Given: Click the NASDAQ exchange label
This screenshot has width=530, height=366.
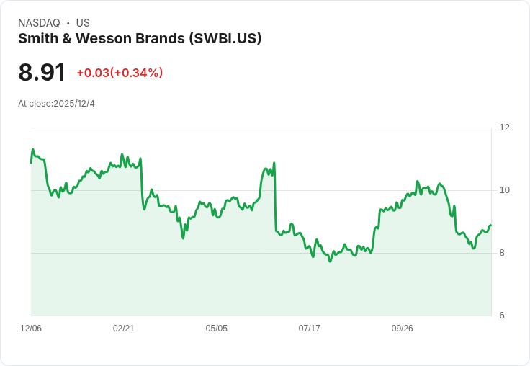Looking at the screenshot, I should (39, 23).
